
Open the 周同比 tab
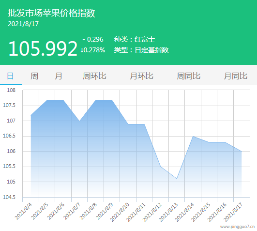pyautogui.click(x=189, y=76)
